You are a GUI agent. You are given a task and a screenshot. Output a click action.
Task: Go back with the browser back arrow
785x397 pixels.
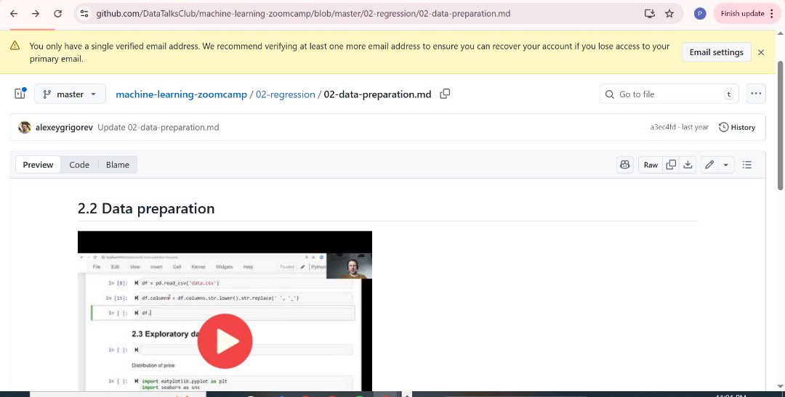14,14
